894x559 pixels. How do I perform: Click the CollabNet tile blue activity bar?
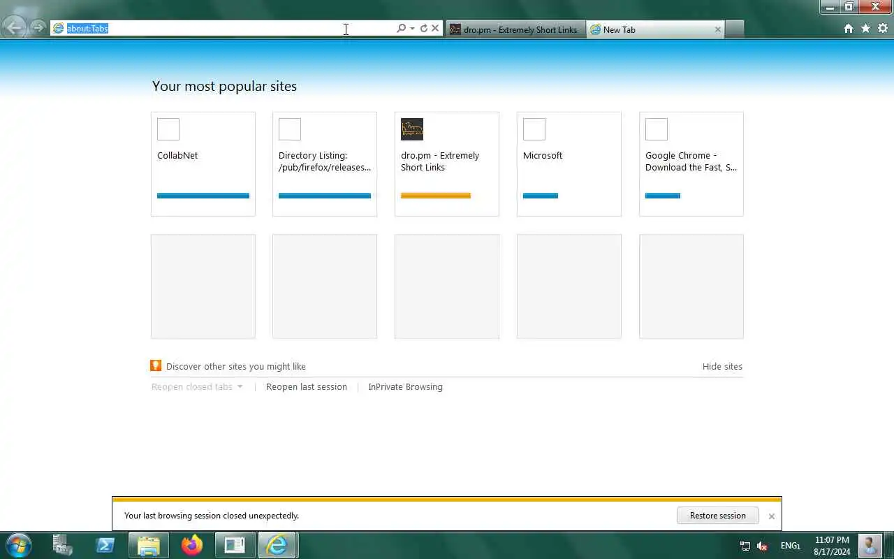[203, 196]
